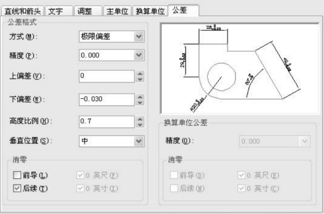324x214 pixels.
Task: Decrease 上偏差 with the down arrow
Action: [140, 79]
